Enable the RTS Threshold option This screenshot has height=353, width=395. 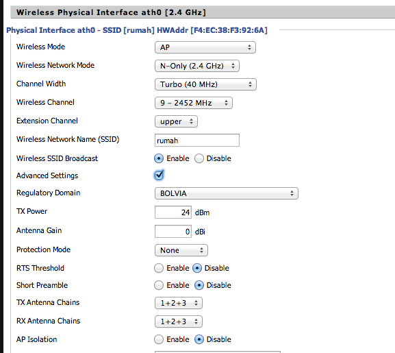[159, 268]
